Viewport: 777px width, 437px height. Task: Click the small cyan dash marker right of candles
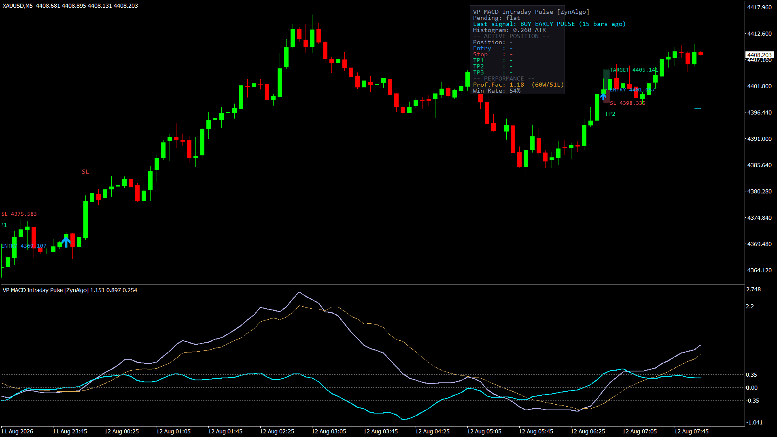(697, 109)
